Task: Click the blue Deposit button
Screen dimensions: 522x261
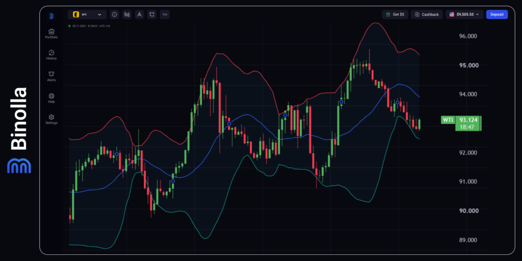Action: 497,15
